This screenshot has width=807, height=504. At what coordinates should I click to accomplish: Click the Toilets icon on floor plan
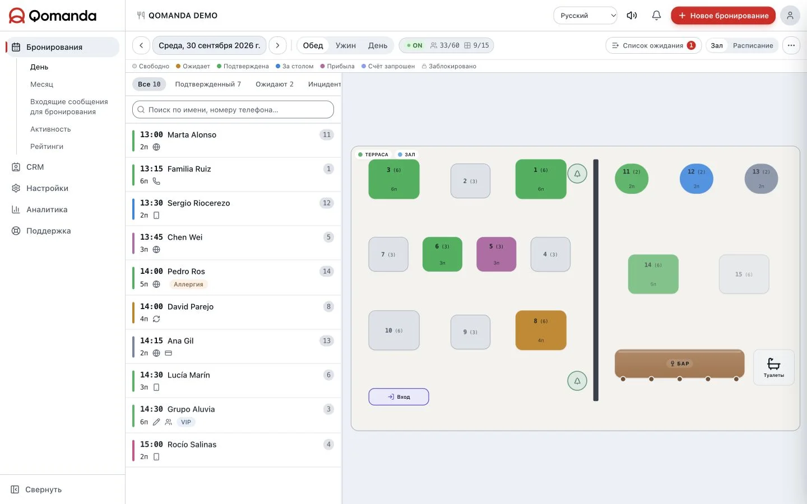pos(773,367)
